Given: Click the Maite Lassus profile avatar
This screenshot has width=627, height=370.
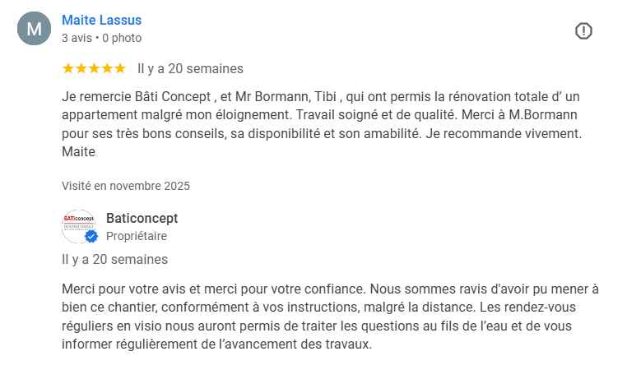Looking at the screenshot, I should pyautogui.click(x=34, y=29).
